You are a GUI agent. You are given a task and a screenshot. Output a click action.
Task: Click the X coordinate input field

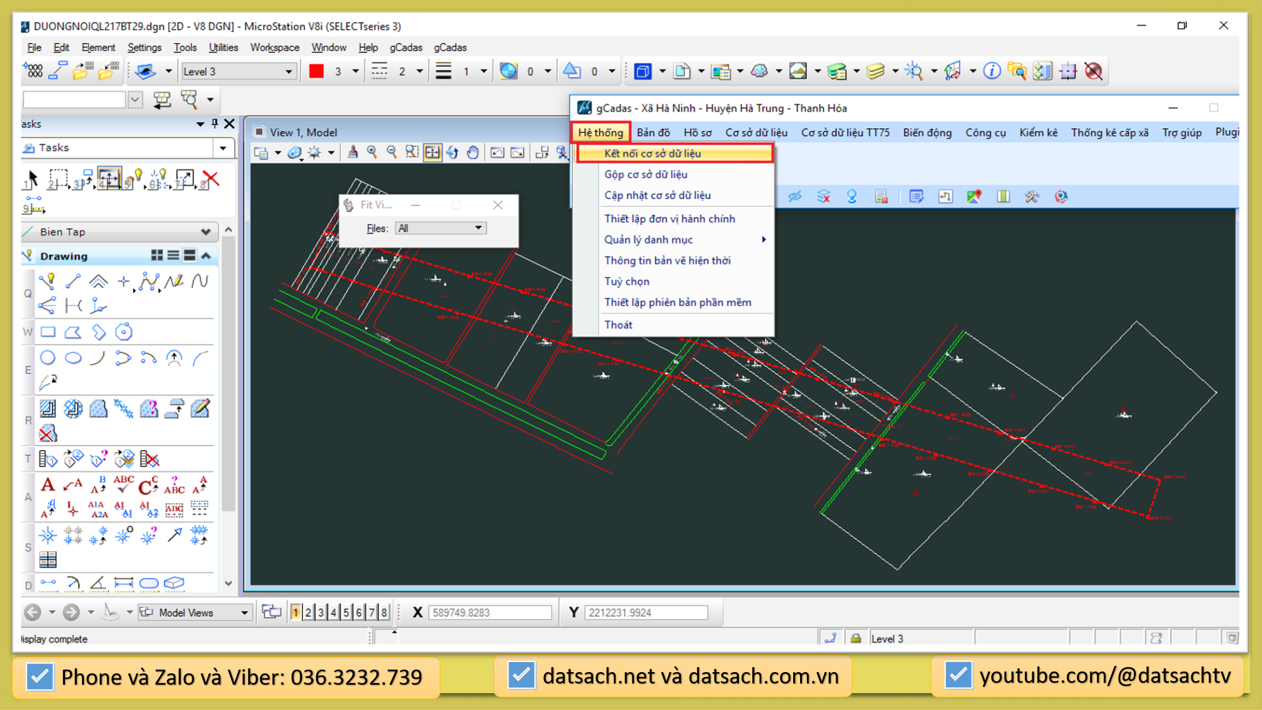490,612
